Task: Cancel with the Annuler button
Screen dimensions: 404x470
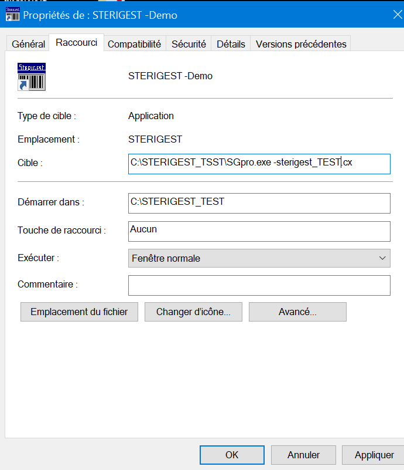Action: click(x=303, y=455)
